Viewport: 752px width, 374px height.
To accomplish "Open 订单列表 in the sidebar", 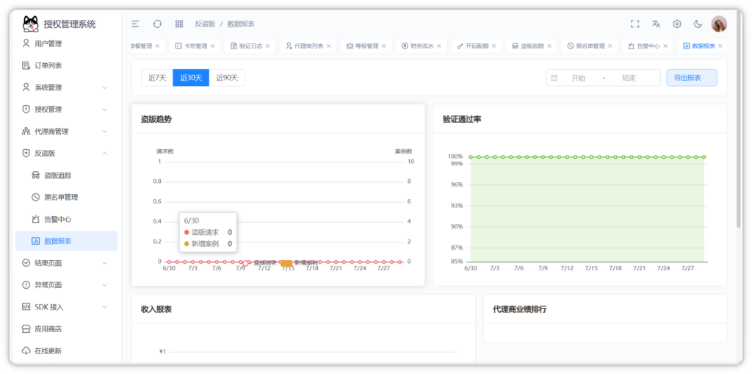I will pyautogui.click(x=66, y=66).
